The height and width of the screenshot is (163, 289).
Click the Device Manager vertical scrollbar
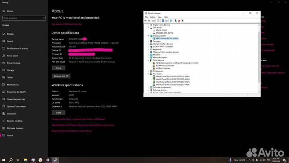click(x=259, y=57)
